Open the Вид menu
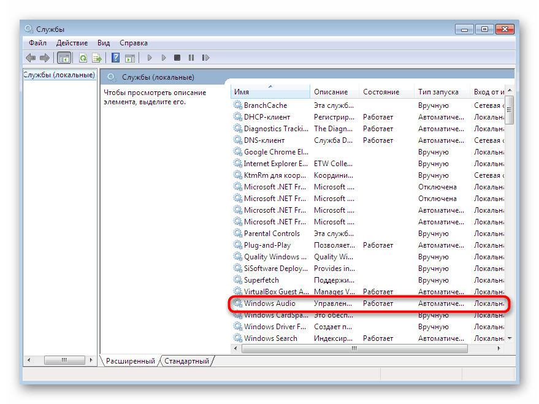This screenshot has height=404, width=539. click(104, 43)
